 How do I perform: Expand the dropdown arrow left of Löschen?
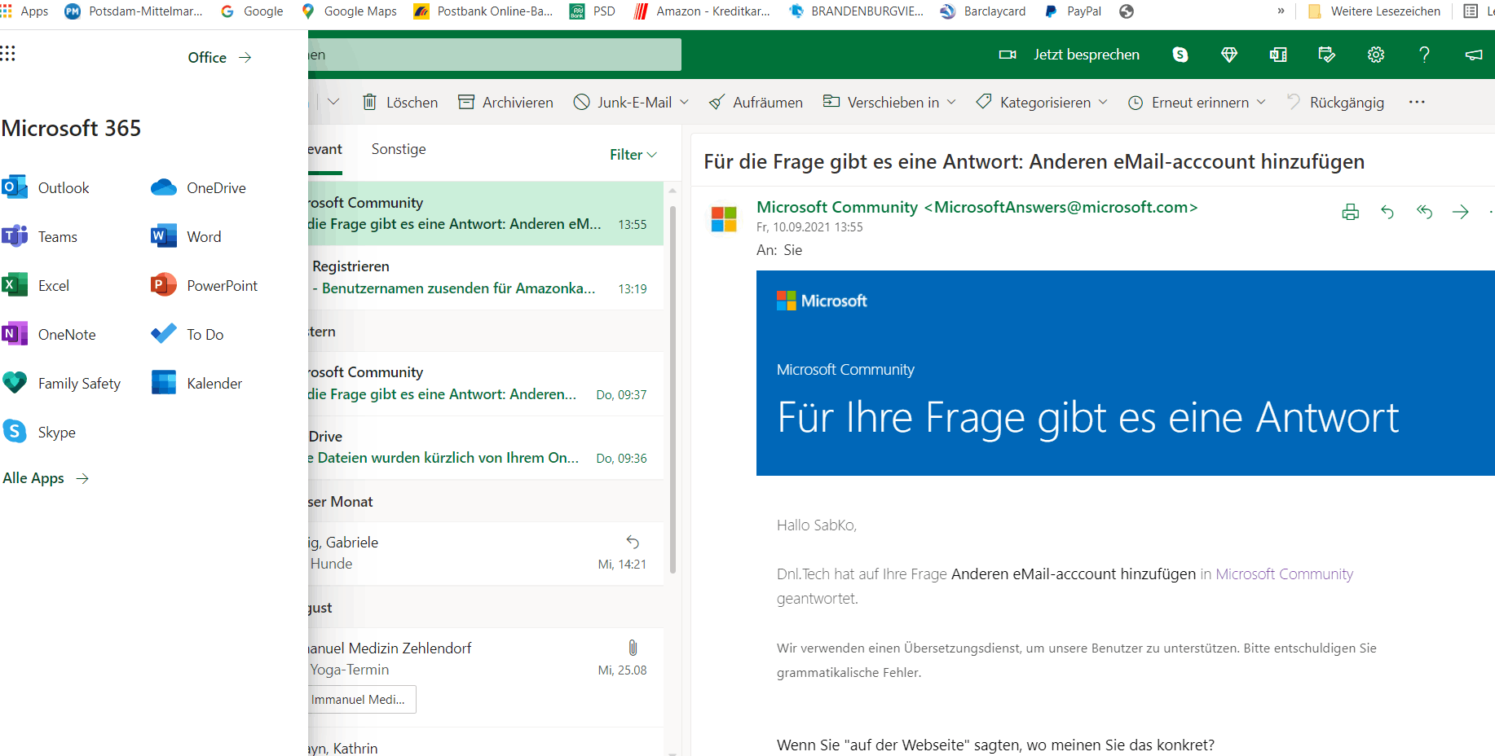[333, 102]
